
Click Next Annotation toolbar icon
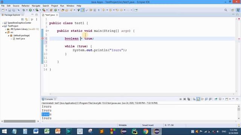pyautogui.click(x=104, y=10)
